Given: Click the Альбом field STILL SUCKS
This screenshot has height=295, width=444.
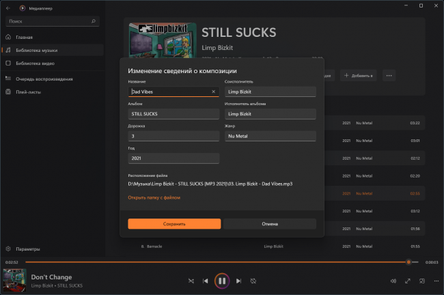Looking at the screenshot, I should tap(174, 114).
